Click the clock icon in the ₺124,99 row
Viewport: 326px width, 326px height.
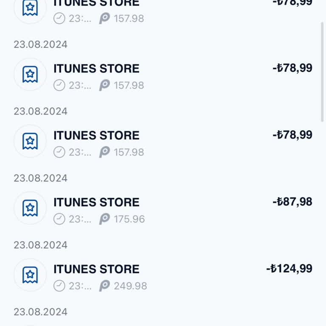click(x=59, y=286)
